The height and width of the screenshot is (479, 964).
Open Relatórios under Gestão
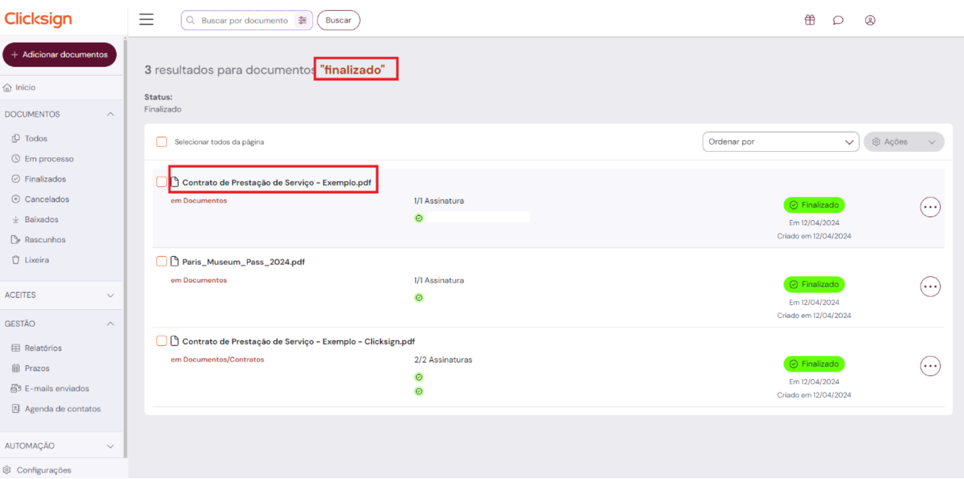pos(43,348)
